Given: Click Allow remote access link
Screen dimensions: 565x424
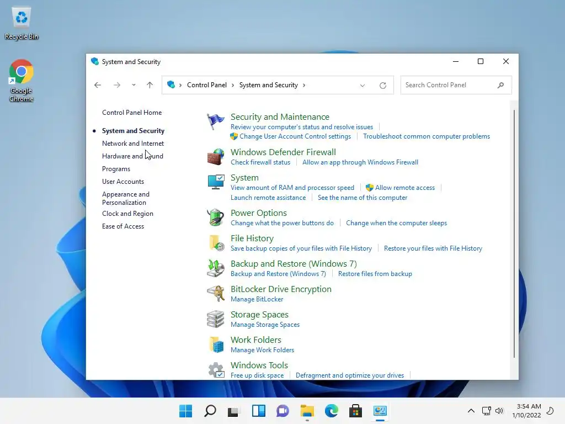Looking at the screenshot, I should (405, 188).
